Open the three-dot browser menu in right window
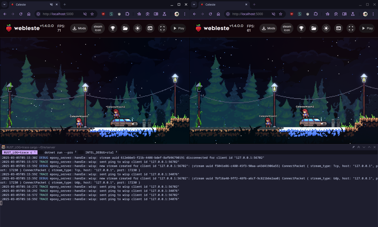This screenshot has width=378, height=227. point(373,14)
